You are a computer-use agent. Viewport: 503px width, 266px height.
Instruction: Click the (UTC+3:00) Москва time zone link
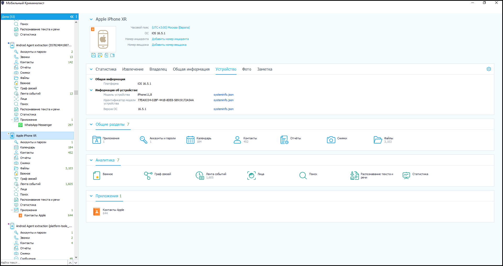[x=171, y=27]
